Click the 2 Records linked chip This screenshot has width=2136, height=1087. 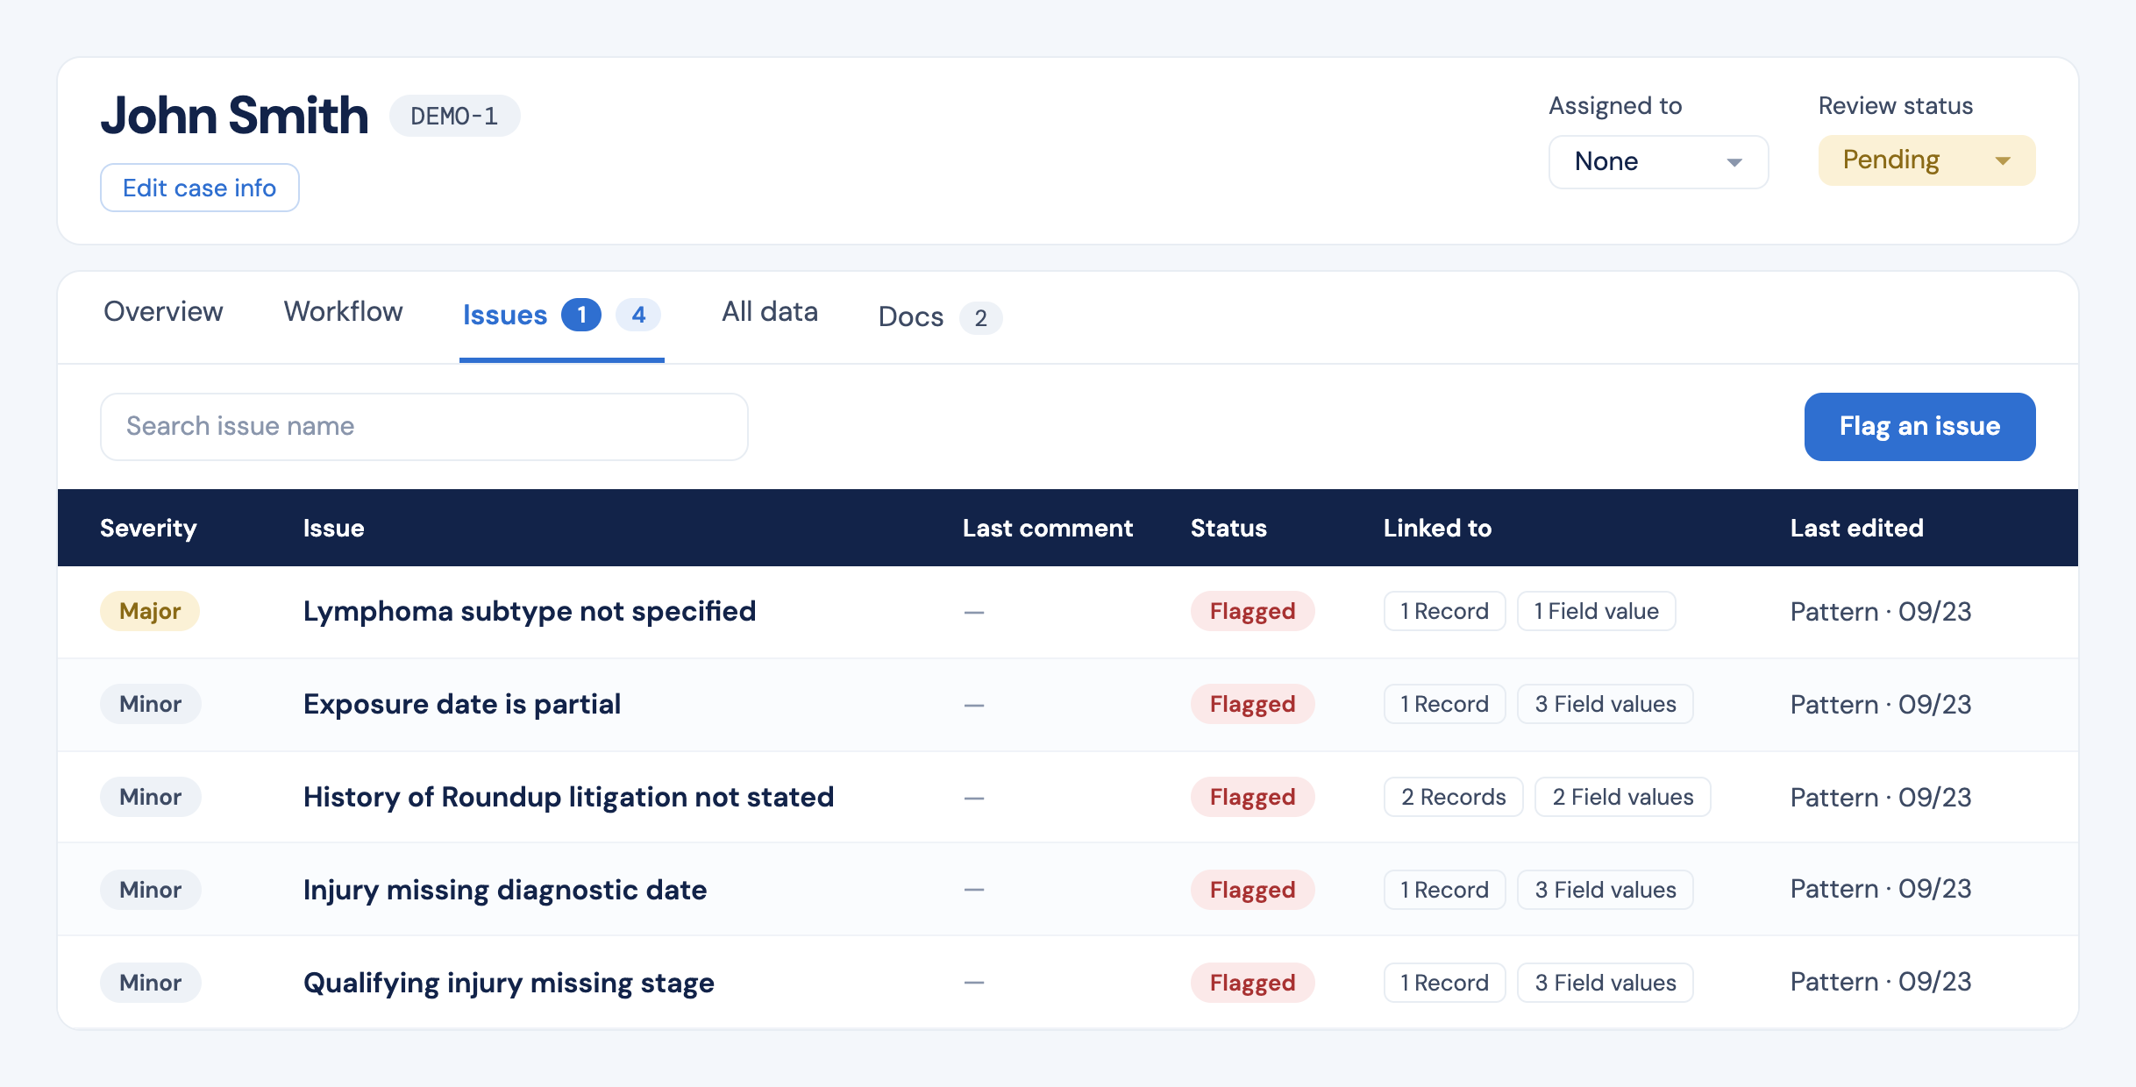point(1453,797)
